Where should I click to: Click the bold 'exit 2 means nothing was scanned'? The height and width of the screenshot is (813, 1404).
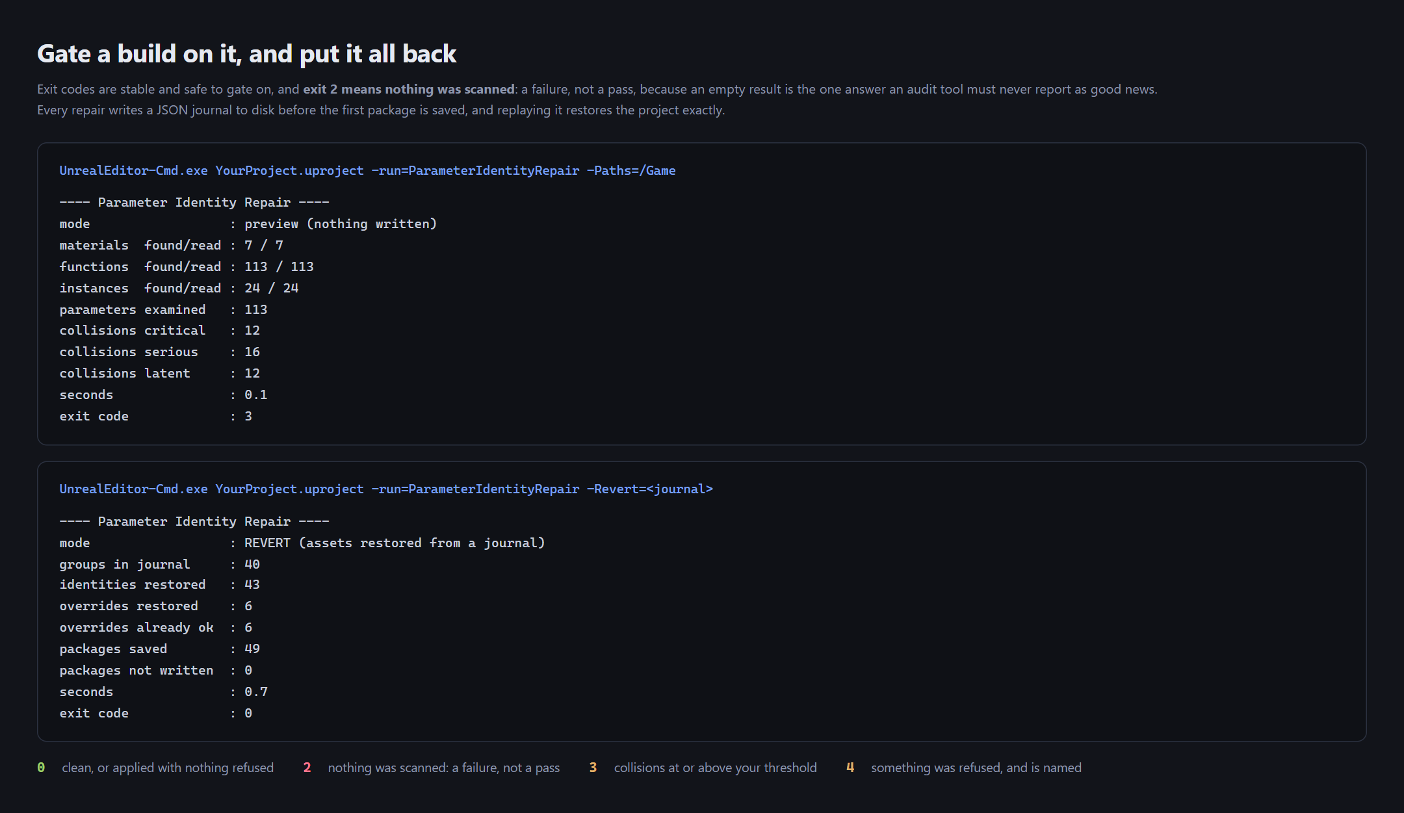(x=409, y=89)
